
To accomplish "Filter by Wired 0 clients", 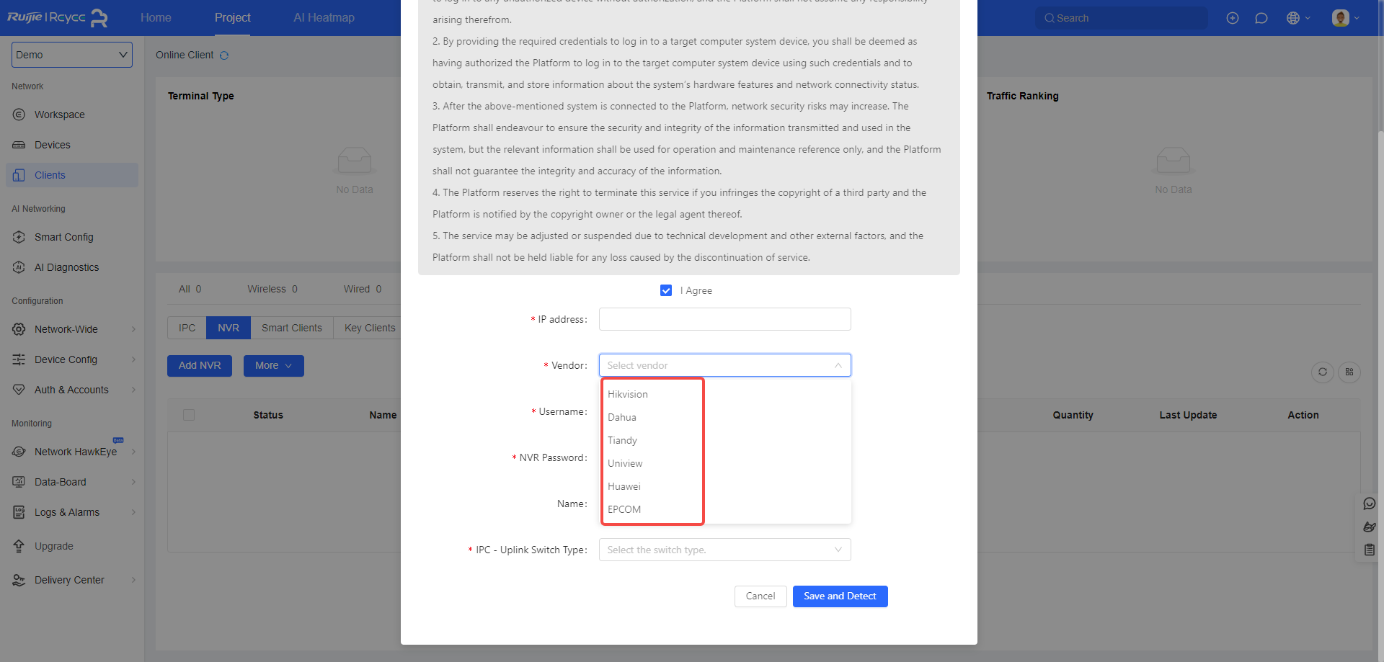I will [363, 289].
